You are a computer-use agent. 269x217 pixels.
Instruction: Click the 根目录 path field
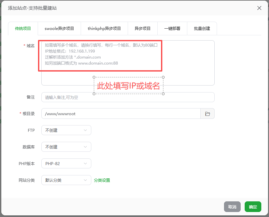(x=121, y=114)
